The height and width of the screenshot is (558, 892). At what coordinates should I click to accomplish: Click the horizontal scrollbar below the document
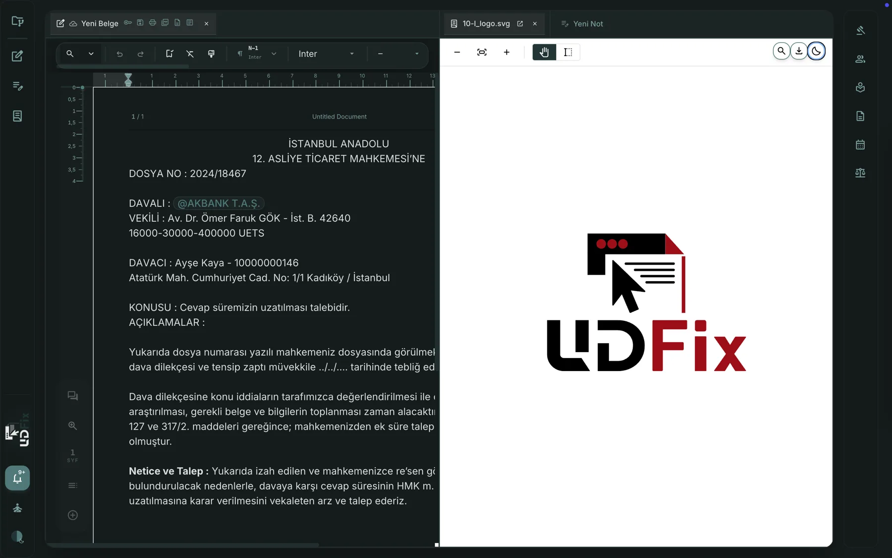(183, 545)
